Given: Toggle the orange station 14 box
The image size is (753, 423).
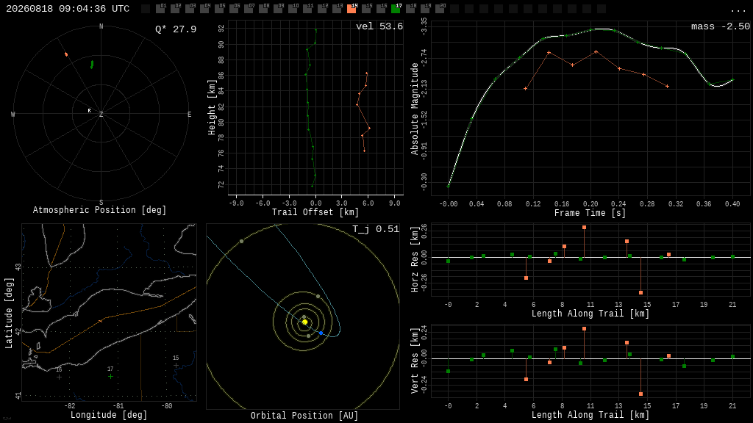Looking at the screenshot, I should [x=351, y=9].
